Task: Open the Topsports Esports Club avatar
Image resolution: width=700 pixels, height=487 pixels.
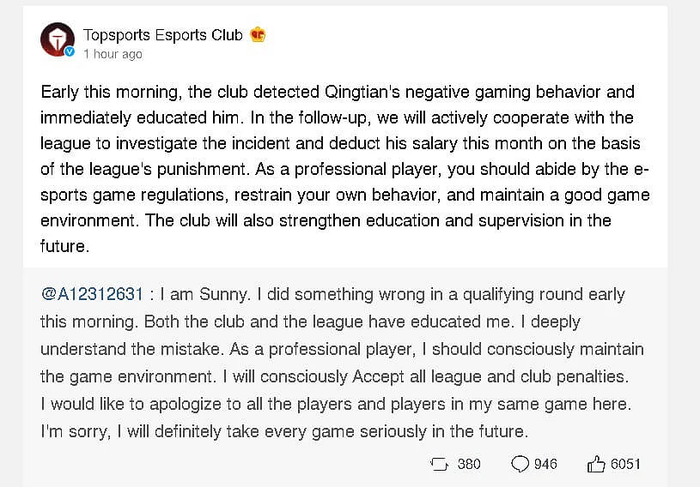Action: point(58,39)
